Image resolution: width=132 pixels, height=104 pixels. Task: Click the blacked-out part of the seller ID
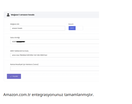[21, 41]
